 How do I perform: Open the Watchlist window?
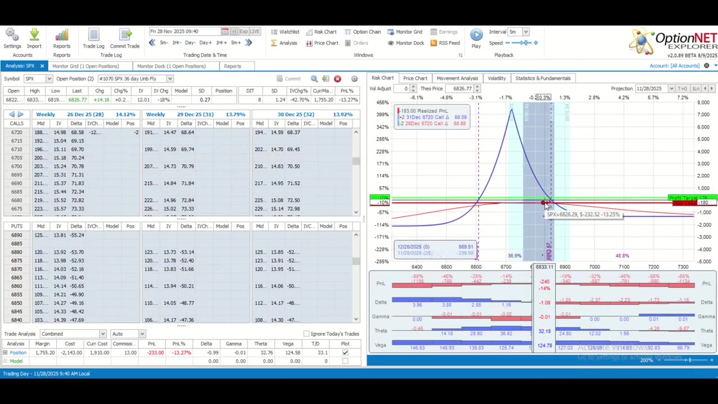285,32
